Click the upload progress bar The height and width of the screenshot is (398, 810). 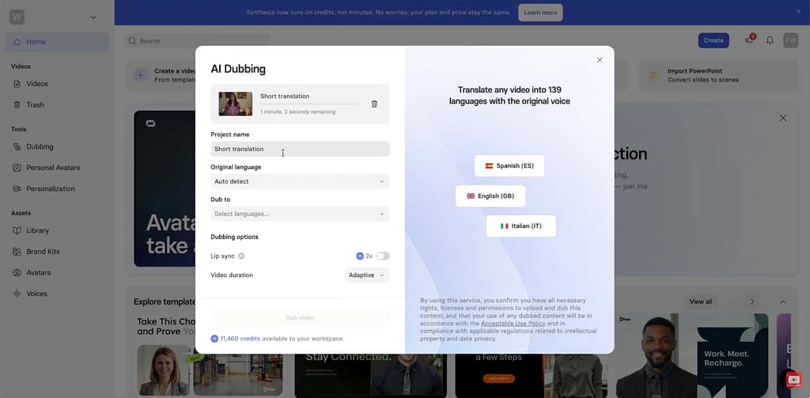(309, 104)
